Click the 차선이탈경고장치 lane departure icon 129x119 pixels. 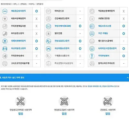(x=5, y=49)
